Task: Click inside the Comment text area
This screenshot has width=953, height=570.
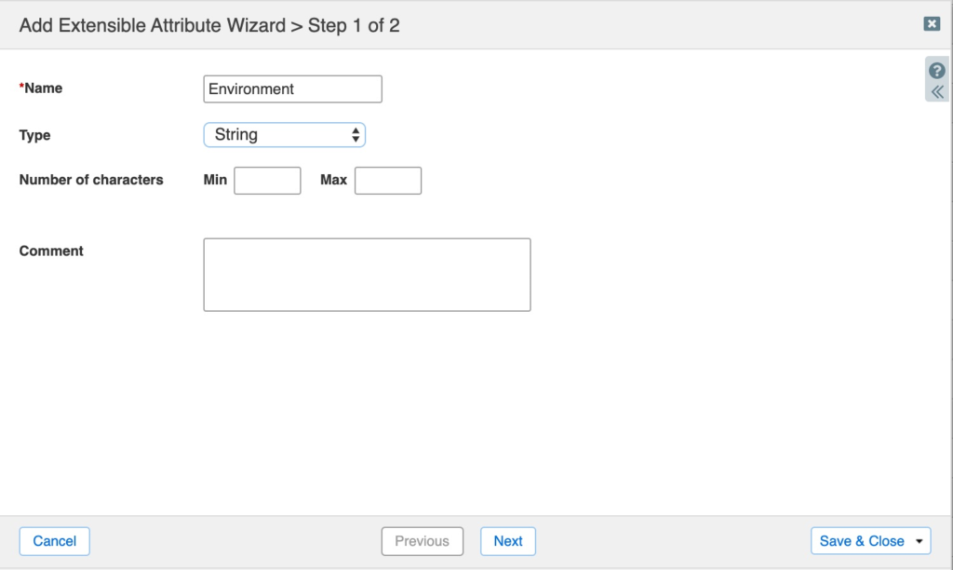Action: click(x=367, y=275)
